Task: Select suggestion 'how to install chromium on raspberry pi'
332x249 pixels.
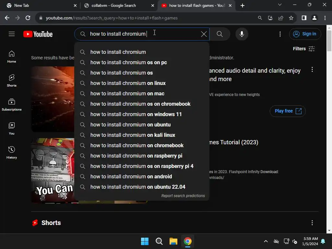Action: tap(142, 156)
